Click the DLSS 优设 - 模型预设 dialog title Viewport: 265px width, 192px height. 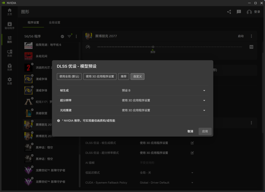(x=76, y=66)
